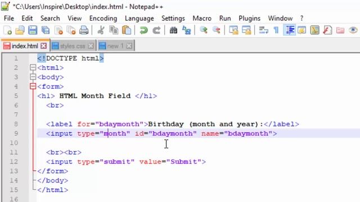Open Replace dialog toolbar icon

pyautogui.click(x=186, y=30)
